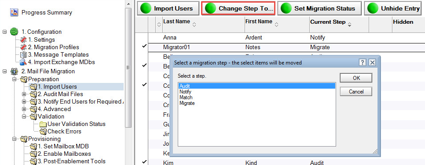The height and width of the screenshot is (165, 425).
Task: Toggle the checkmark on the Kim row
Action: (x=144, y=162)
